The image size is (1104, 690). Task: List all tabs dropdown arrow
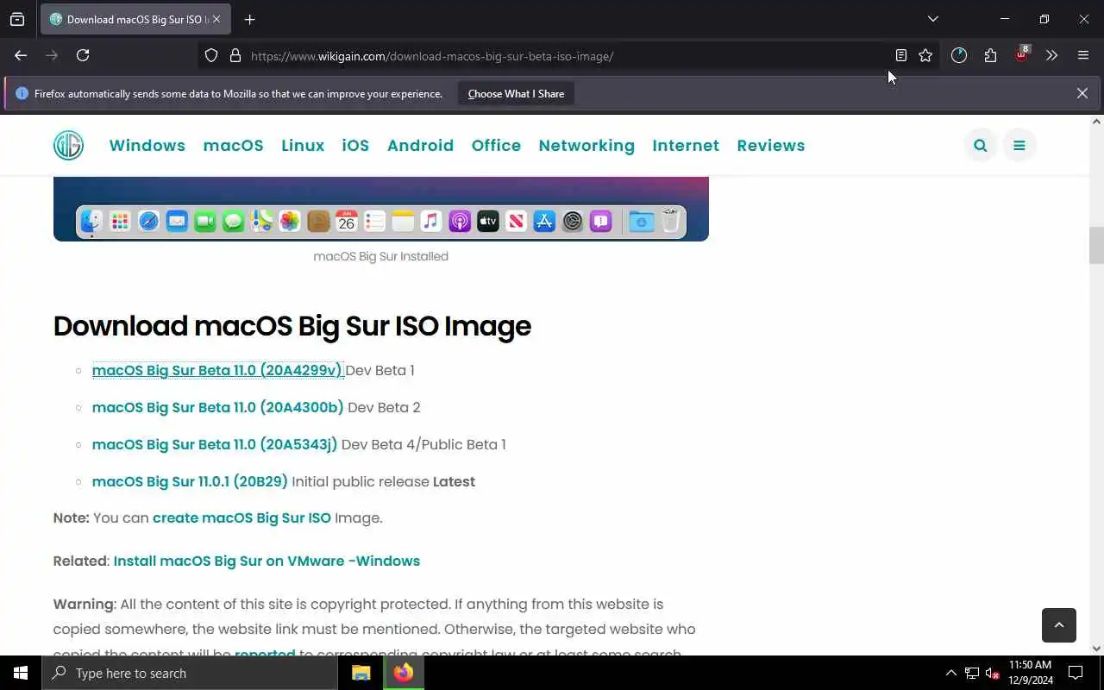click(x=932, y=19)
